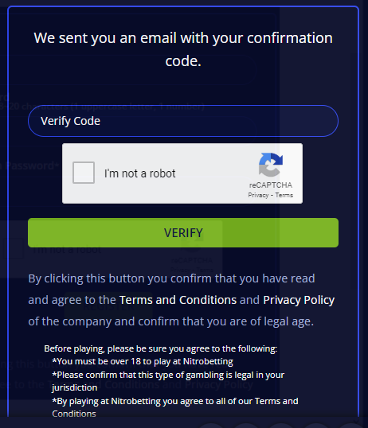Click the gambling legal in jurisdiction line
Viewport: 368px width, 428px height.
(168, 381)
